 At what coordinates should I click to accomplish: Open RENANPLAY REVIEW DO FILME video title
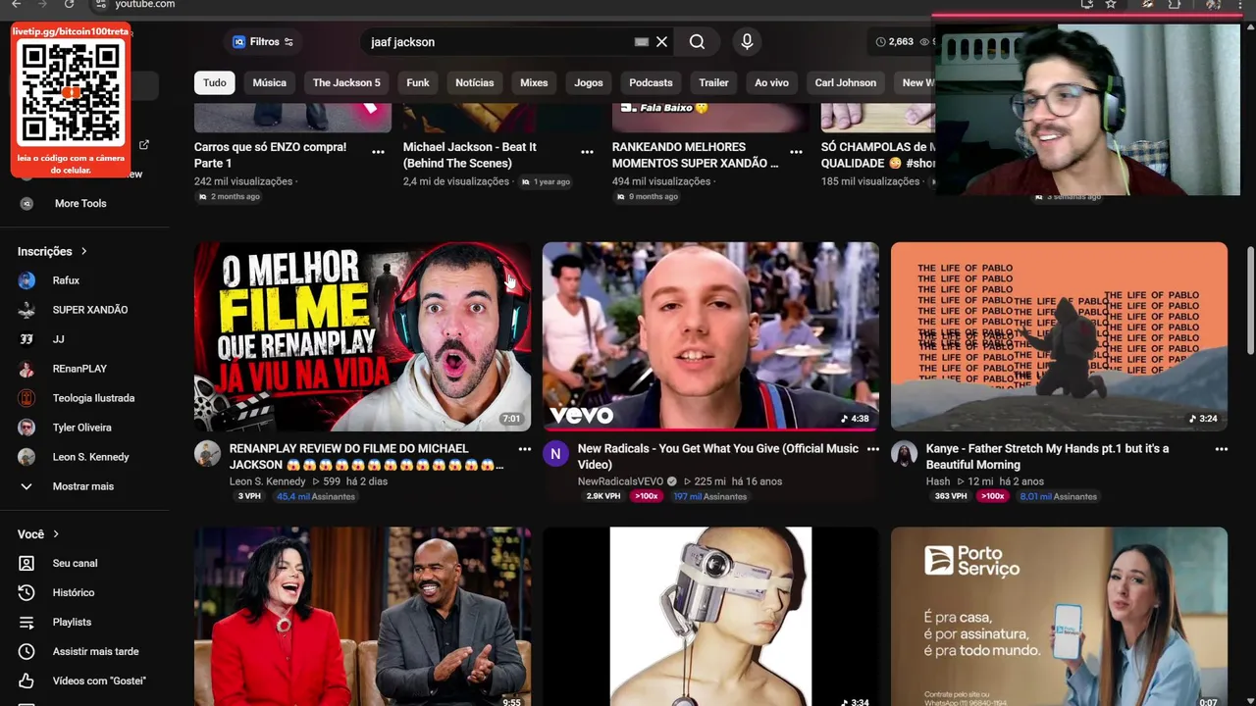click(366, 457)
